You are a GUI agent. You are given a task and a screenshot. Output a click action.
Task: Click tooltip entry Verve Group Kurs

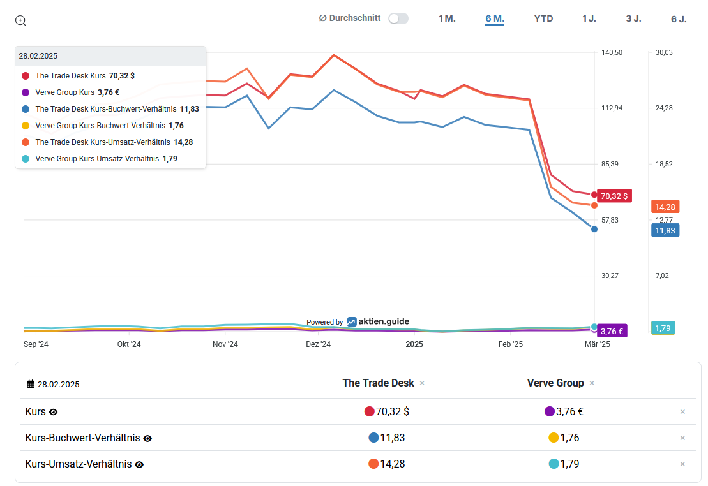point(70,92)
